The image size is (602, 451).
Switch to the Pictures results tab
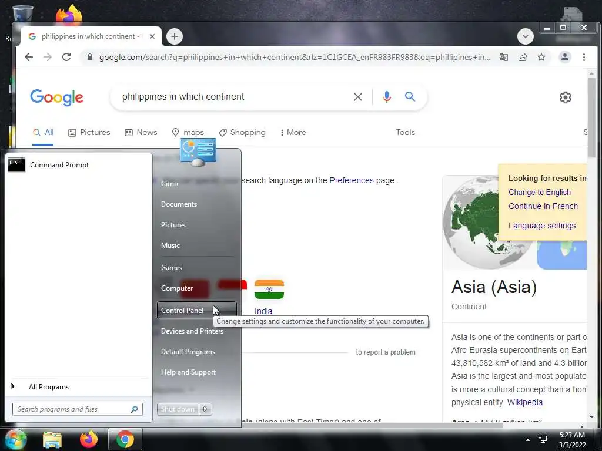(89, 132)
